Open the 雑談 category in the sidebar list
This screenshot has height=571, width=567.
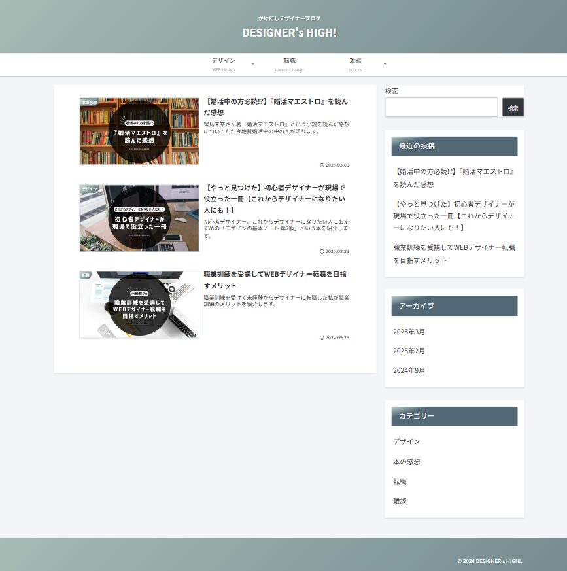(400, 501)
